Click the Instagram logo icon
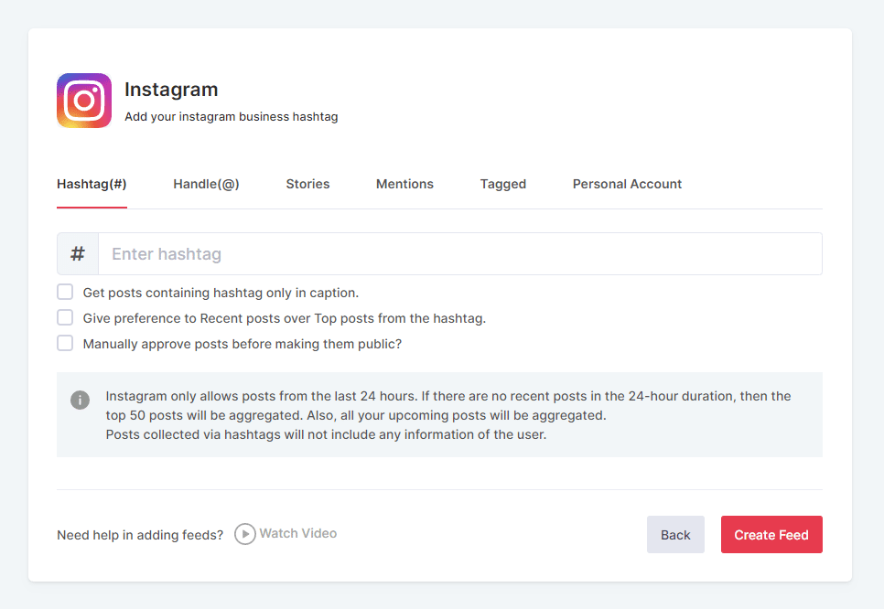Image resolution: width=884 pixels, height=609 pixels. tap(84, 101)
